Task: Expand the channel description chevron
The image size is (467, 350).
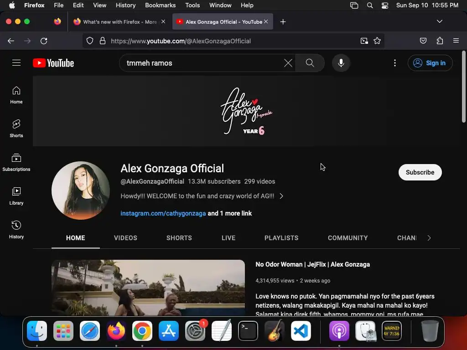Action: pyautogui.click(x=281, y=196)
